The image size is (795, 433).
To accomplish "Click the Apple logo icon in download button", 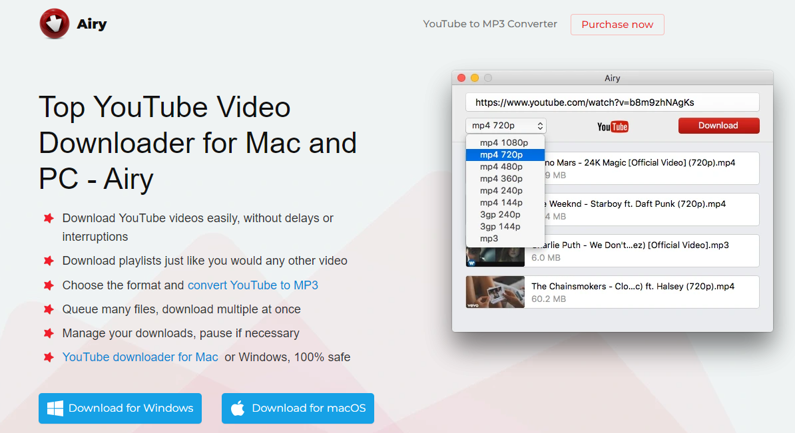I will 238,408.
